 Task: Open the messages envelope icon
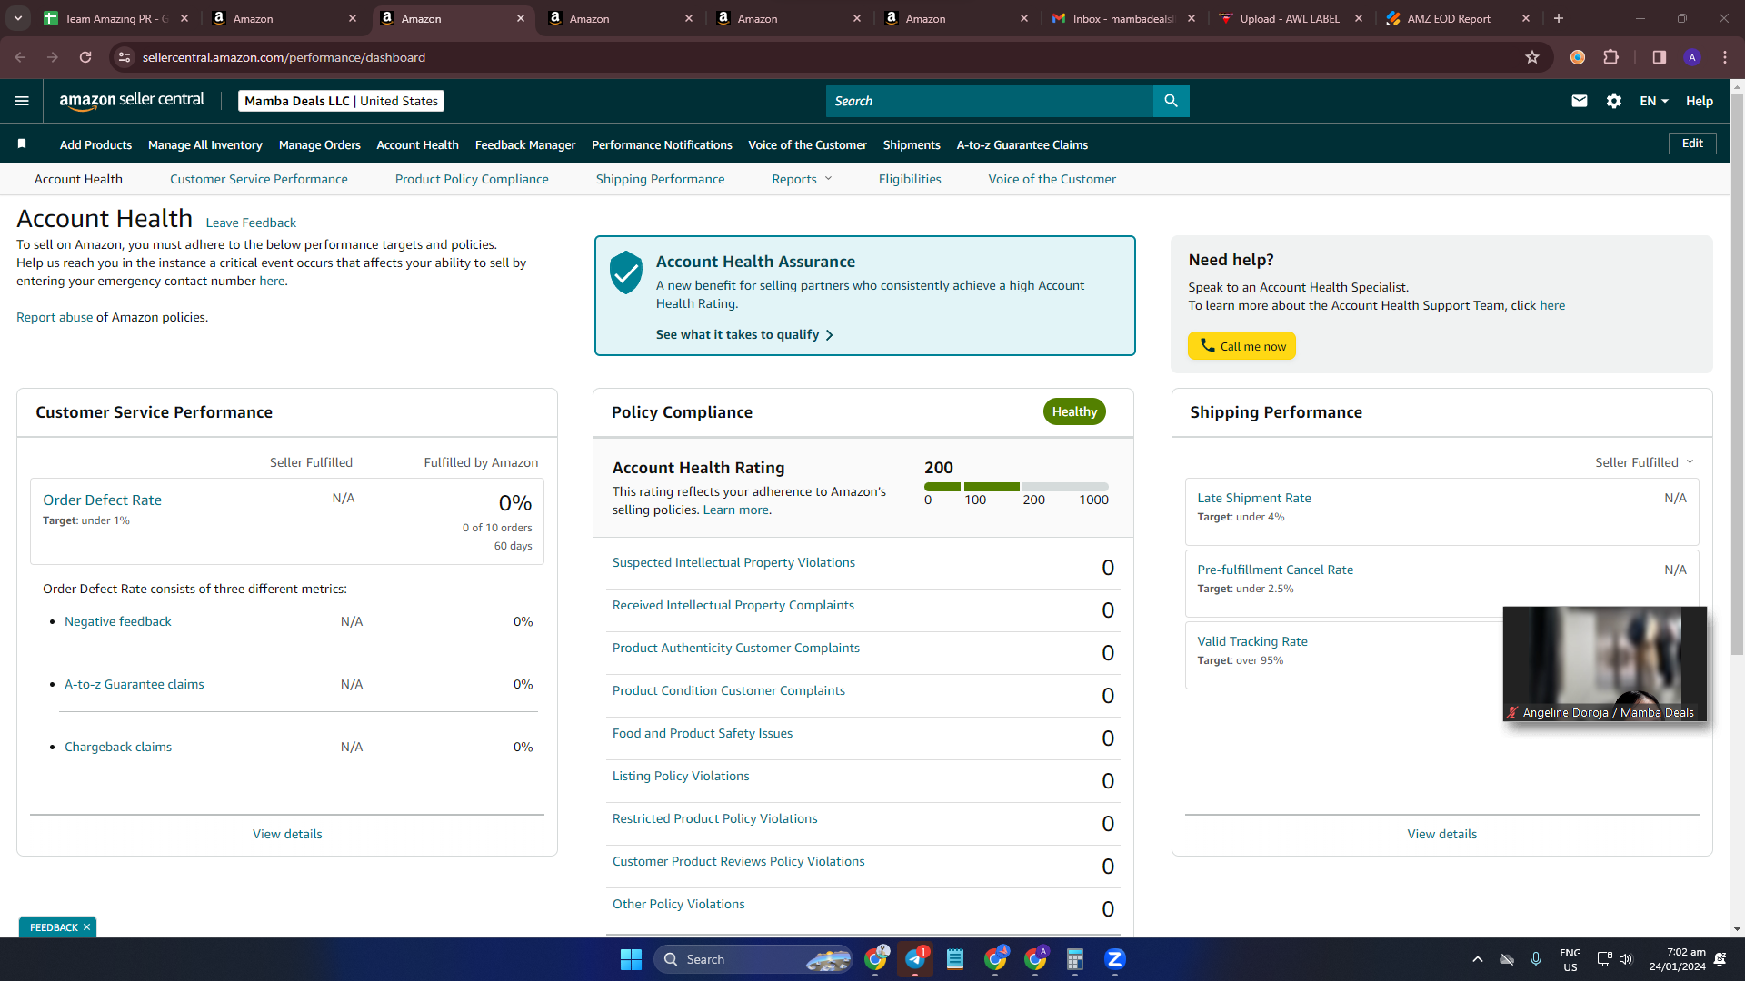pos(1580,101)
